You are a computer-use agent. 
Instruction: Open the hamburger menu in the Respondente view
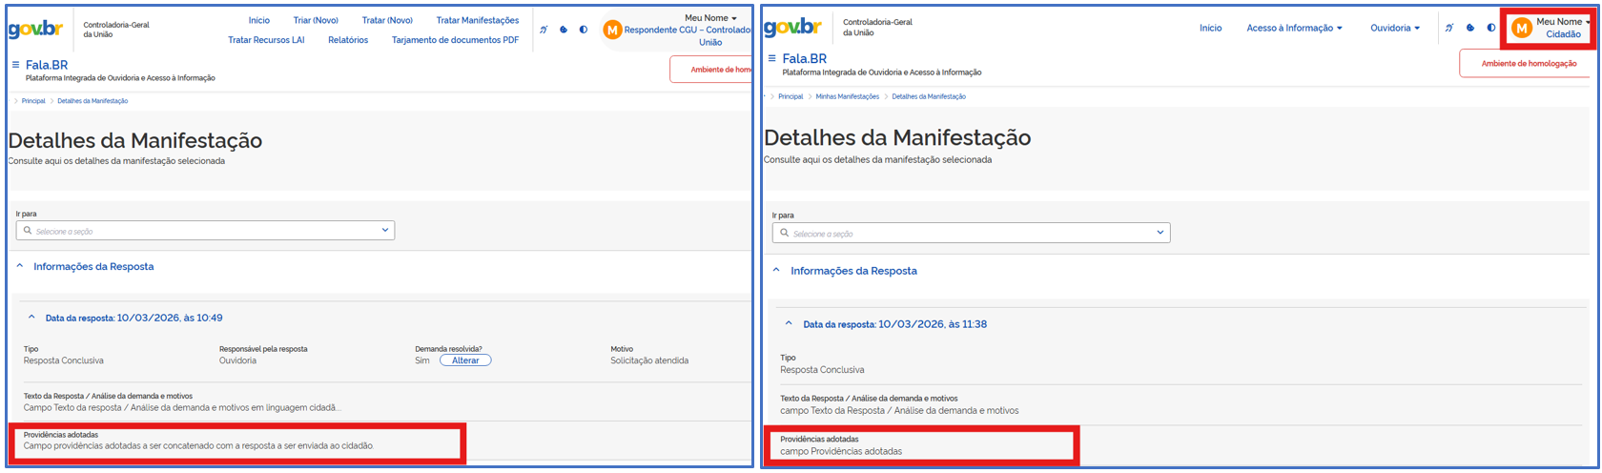click(15, 65)
